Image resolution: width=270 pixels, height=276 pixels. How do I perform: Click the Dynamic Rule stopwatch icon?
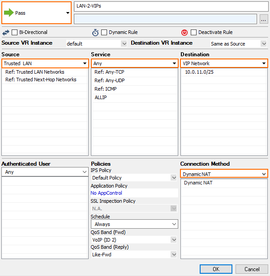(95, 33)
